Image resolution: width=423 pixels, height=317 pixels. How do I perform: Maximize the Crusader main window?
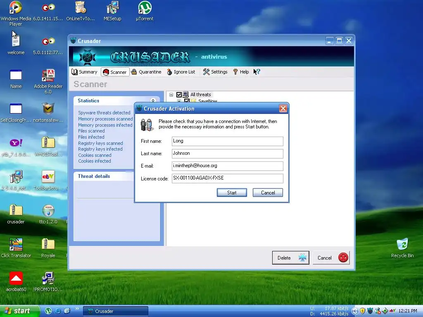click(x=339, y=41)
